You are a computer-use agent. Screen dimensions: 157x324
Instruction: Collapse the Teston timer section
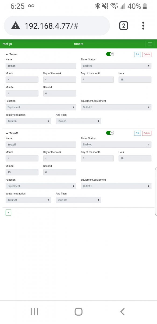7,55
